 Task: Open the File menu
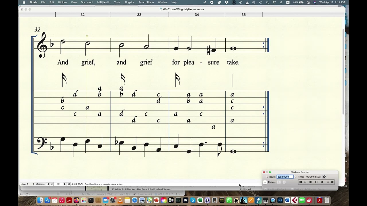click(x=43, y=2)
